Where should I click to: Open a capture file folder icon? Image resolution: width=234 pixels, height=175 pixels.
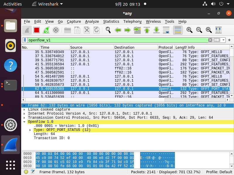tap(68, 30)
